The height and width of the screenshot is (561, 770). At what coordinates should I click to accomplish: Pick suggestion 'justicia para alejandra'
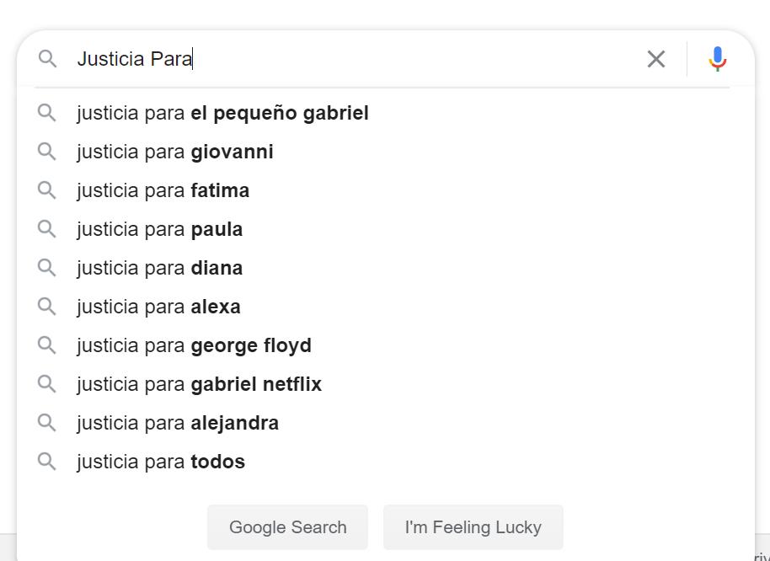(177, 423)
